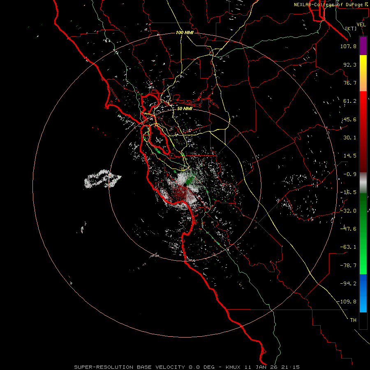The image size is (370, 370).
Task: Select the 61.2 velocity scale value
Action: pyautogui.click(x=350, y=101)
